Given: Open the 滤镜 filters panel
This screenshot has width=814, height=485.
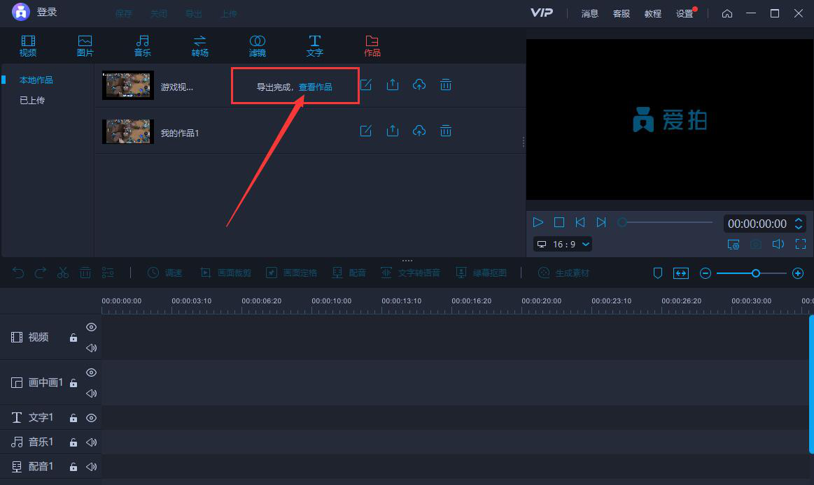Looking at the screenshot, I should 258,46.
